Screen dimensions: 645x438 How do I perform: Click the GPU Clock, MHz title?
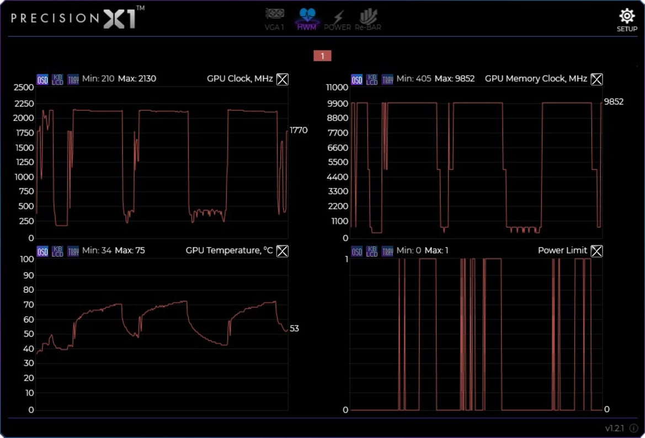(240, 78)
